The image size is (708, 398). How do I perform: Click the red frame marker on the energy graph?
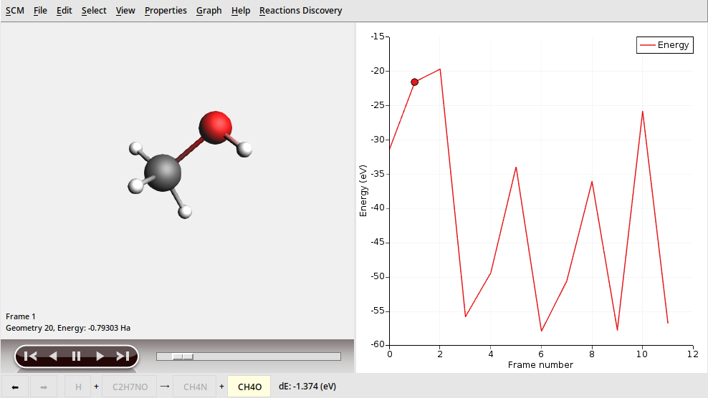point(415,82)
